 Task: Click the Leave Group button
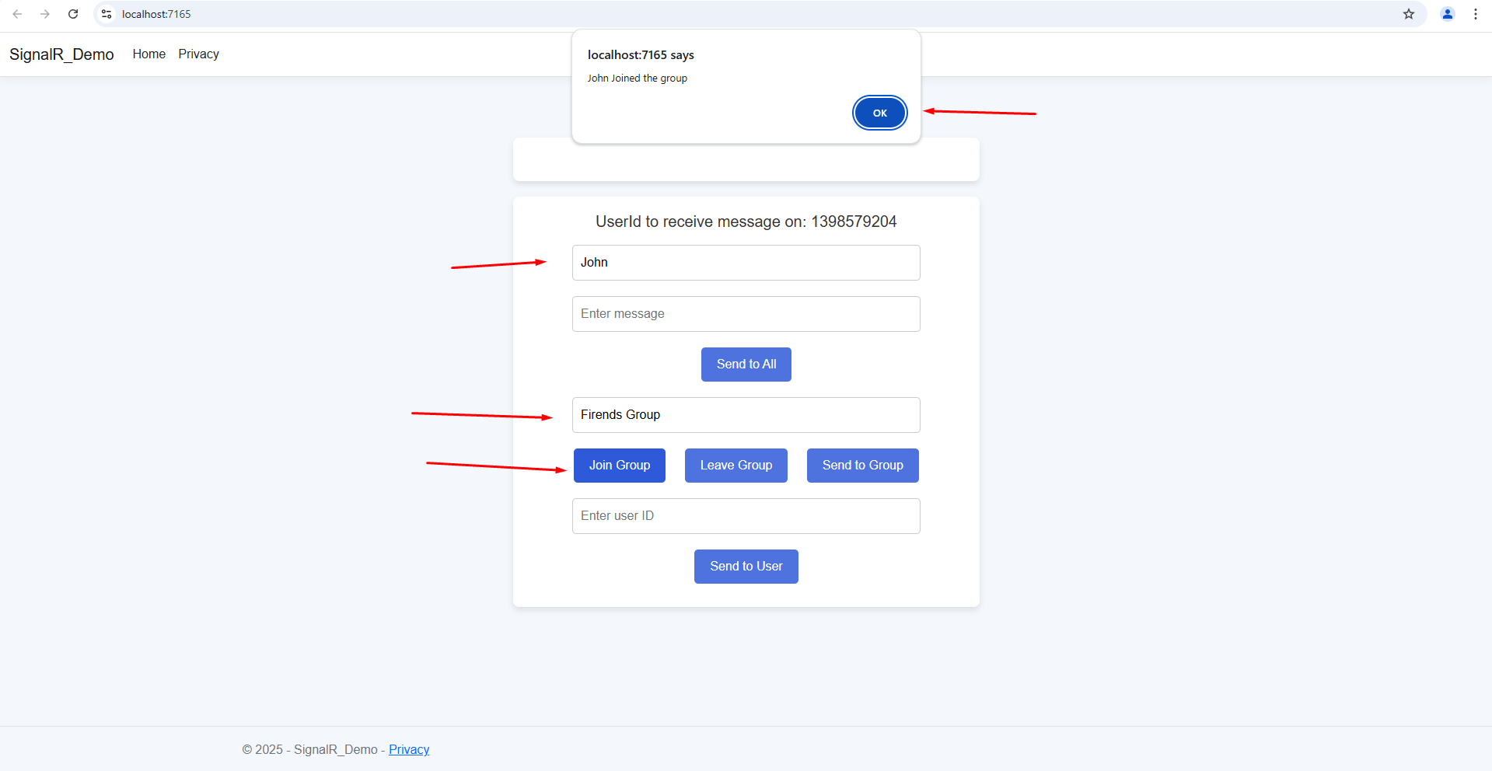[x=736, y=465]
